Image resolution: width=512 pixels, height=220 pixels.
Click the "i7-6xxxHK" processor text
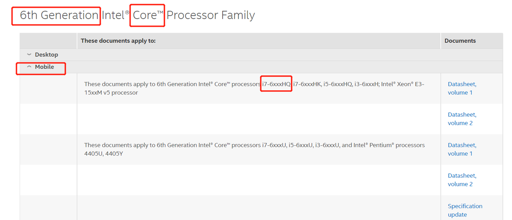click(306, 84)
